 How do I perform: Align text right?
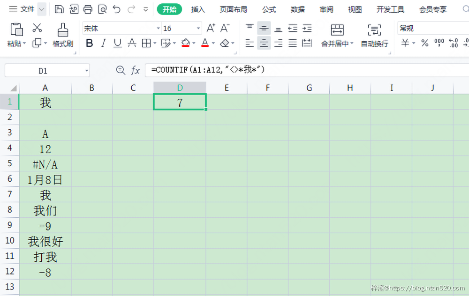(x=278, y=43)
